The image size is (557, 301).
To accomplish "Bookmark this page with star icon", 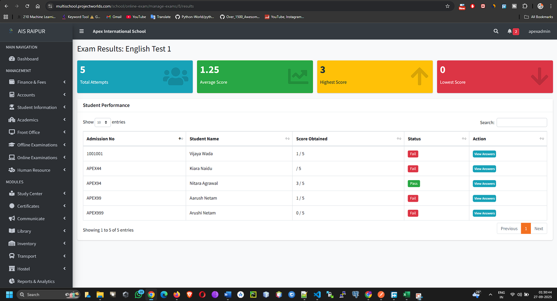I will coord(447,6).
